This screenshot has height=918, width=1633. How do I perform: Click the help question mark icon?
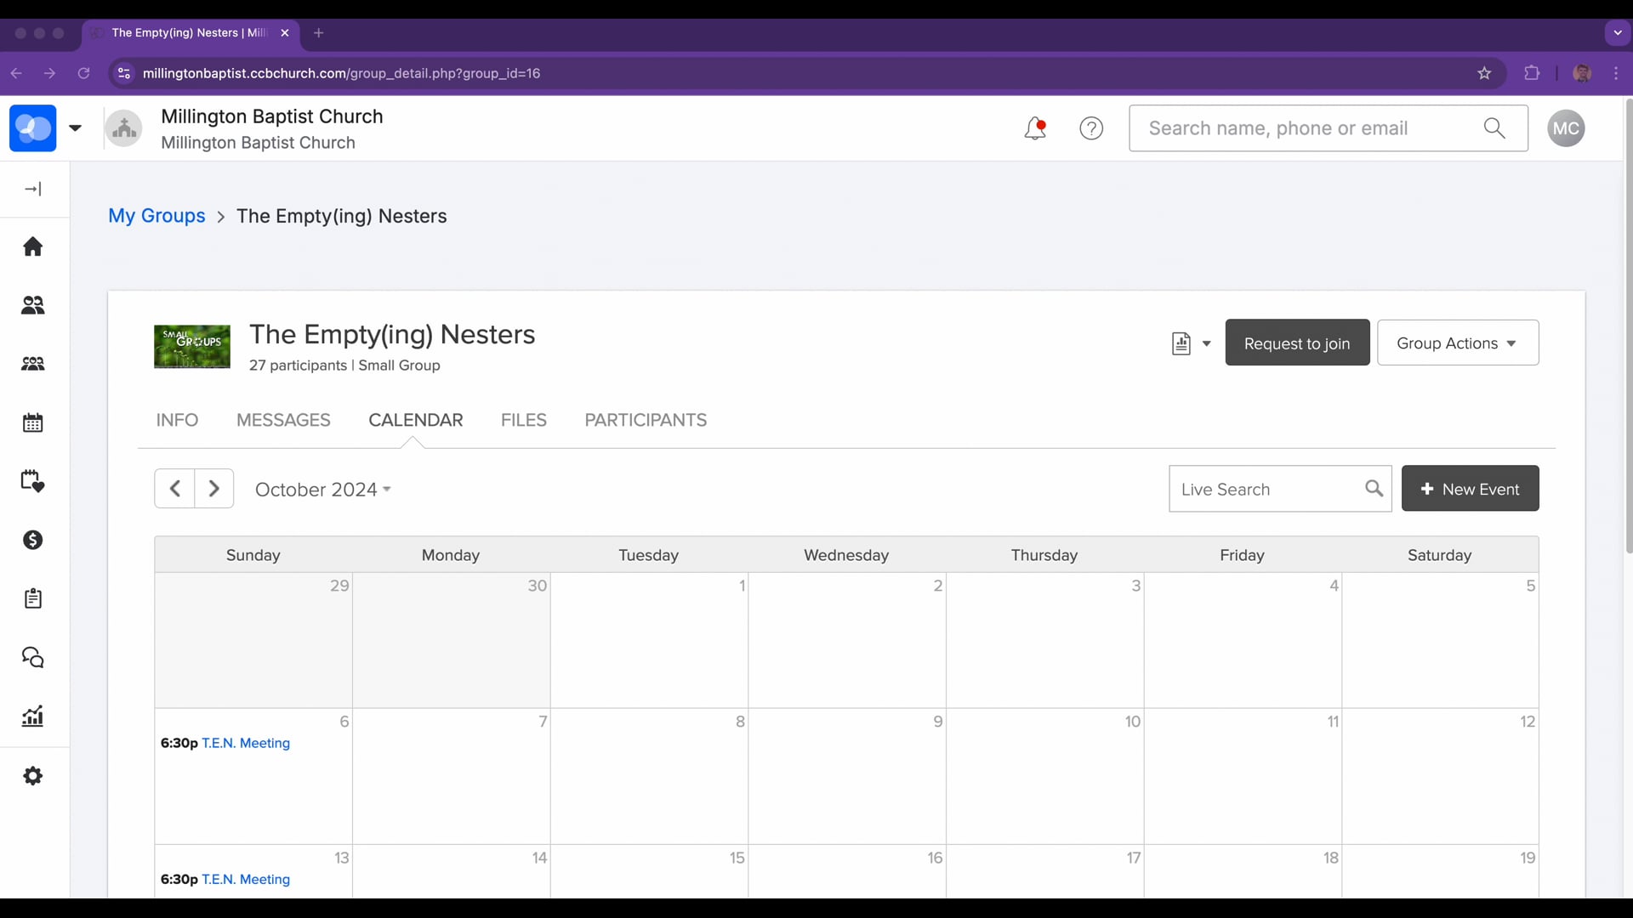(1091, 128)
